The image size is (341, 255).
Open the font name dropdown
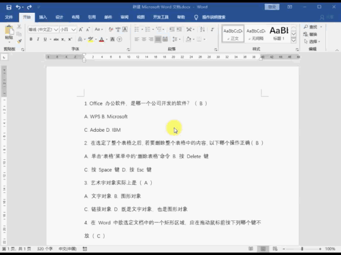pyautogui.click(x=56, y=30)
